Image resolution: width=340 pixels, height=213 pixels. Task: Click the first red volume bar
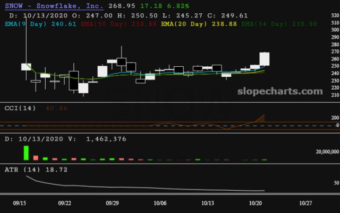(x=36, y=157)
